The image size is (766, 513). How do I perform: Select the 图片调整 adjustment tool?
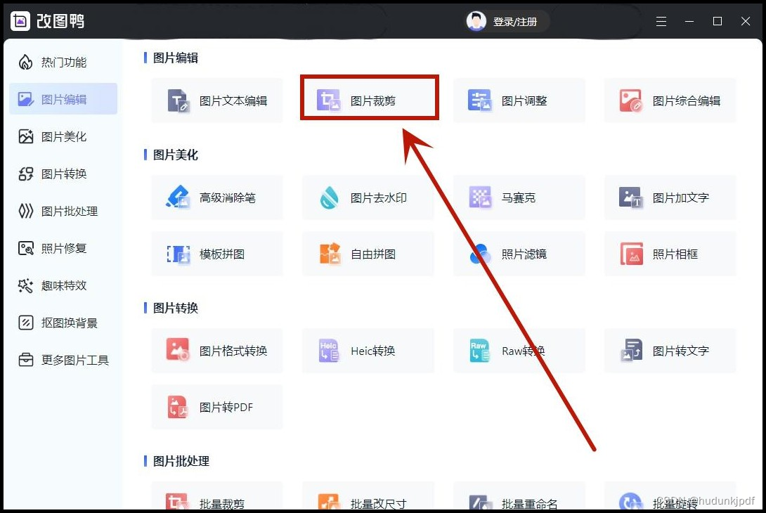(x=519, y=100)
